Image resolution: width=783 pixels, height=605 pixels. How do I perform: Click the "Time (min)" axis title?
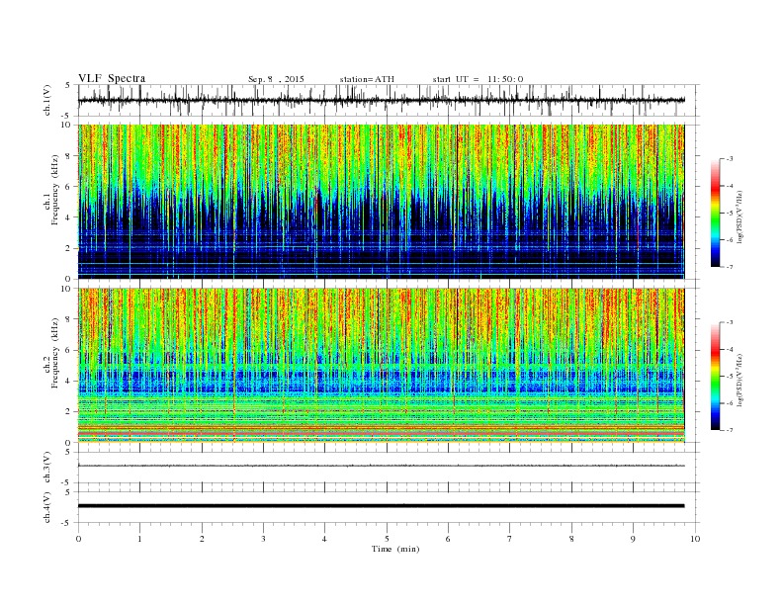pyautogui.click(x=395, y=549)
